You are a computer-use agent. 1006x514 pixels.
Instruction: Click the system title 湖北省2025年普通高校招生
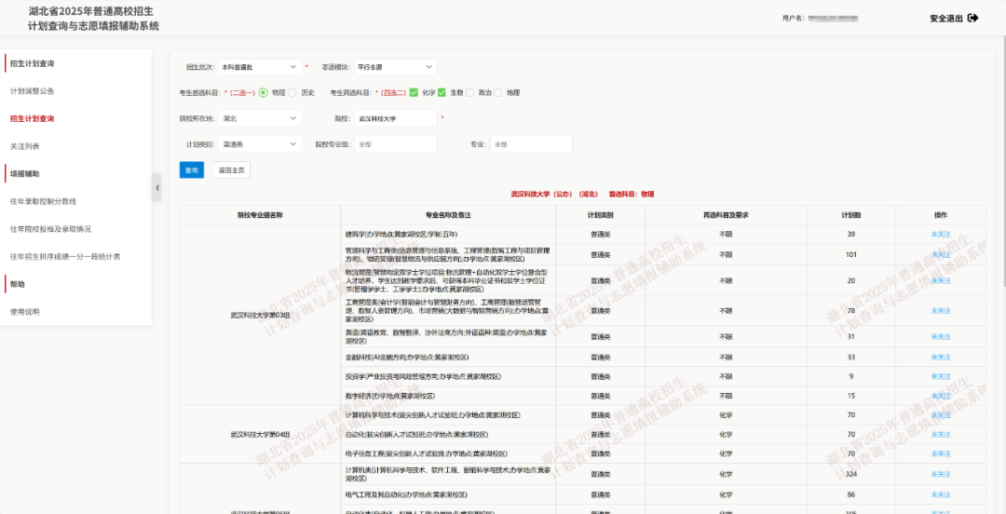click(91, 12)
